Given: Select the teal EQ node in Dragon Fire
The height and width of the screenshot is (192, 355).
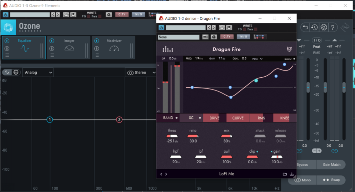Looking at the screenshot, I should pyautogui.click(x=256, y=80).
